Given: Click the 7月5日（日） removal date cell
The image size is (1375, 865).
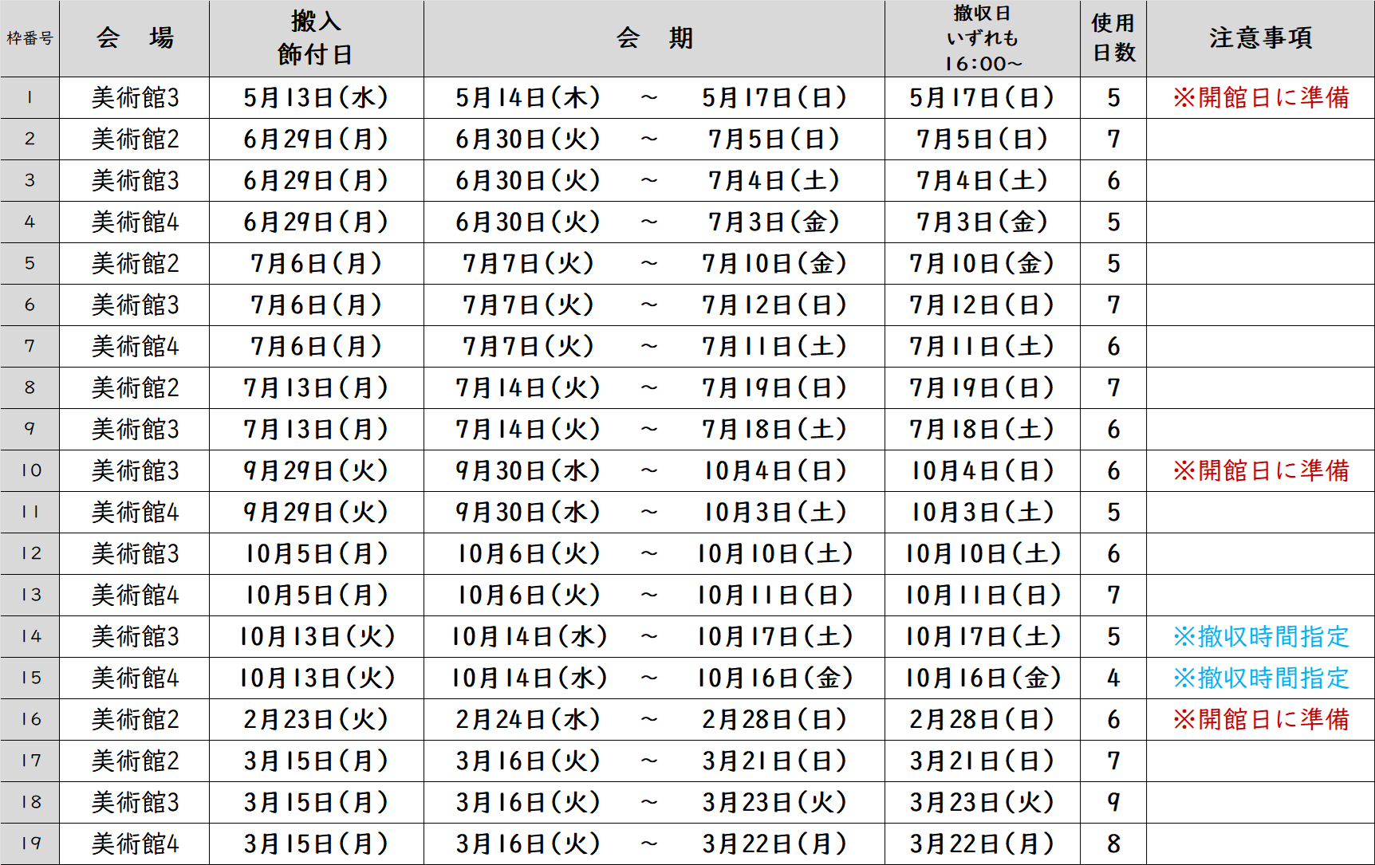Looking at the screenshot, I should [x=982, y=139].
